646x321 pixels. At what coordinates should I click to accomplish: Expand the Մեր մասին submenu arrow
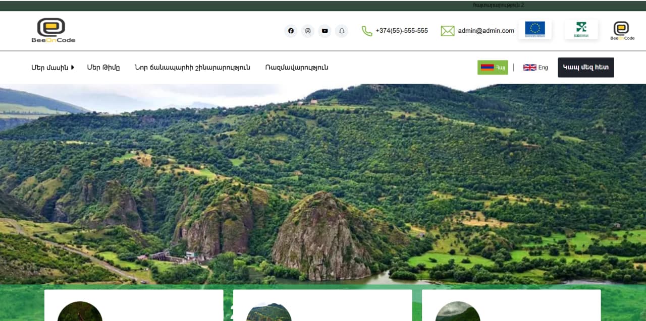(73, 67)
